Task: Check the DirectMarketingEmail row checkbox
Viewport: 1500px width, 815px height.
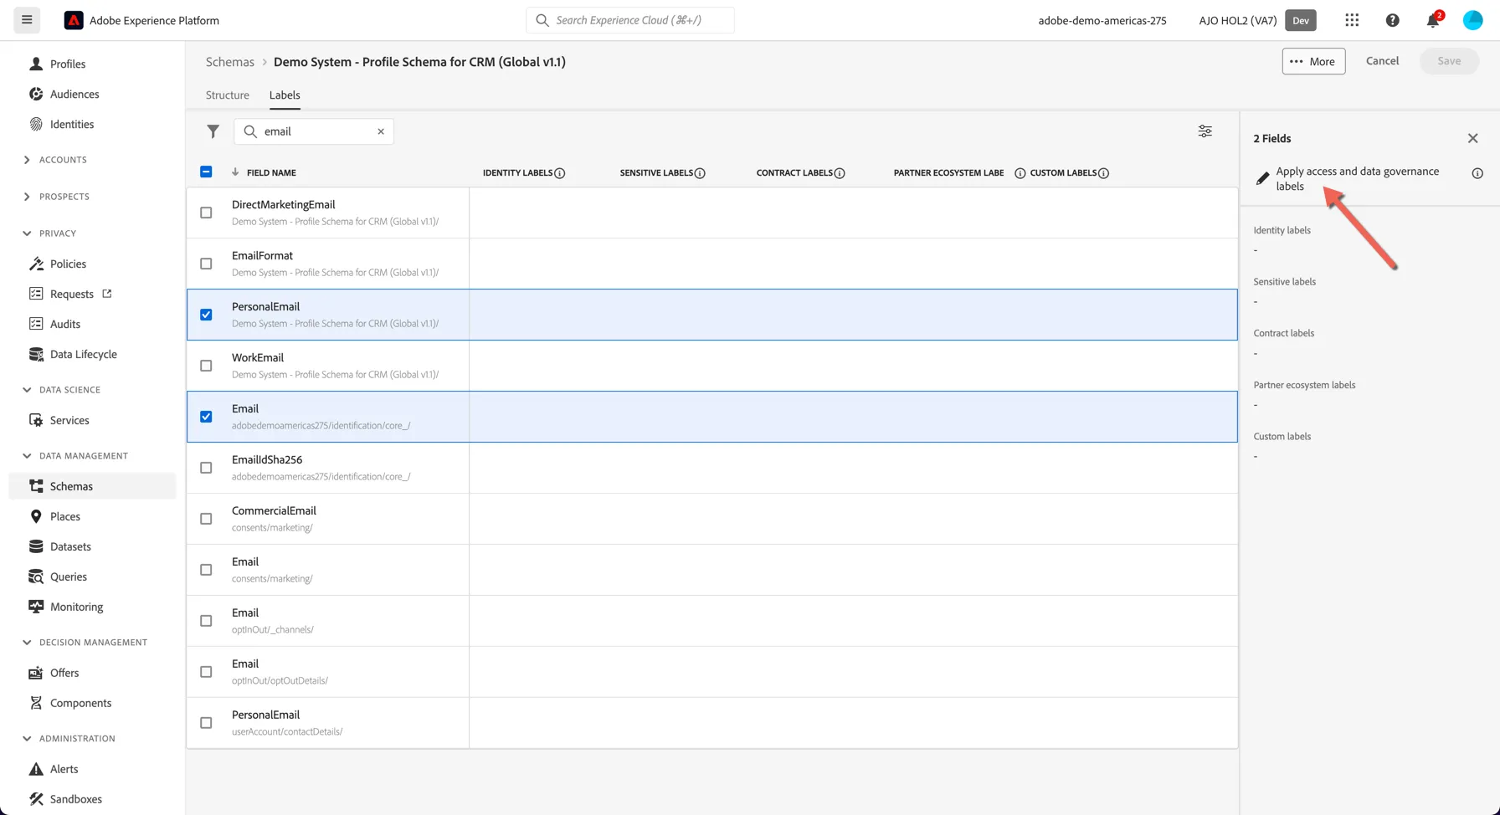Action: coord(206,213)
